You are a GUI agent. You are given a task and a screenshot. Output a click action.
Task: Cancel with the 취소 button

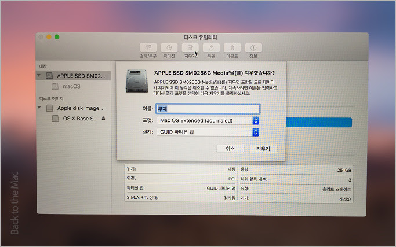tap(230, 149)
